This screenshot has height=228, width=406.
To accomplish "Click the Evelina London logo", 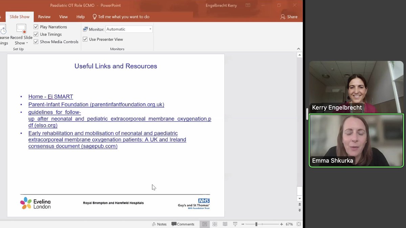I will tap(35, 203).
